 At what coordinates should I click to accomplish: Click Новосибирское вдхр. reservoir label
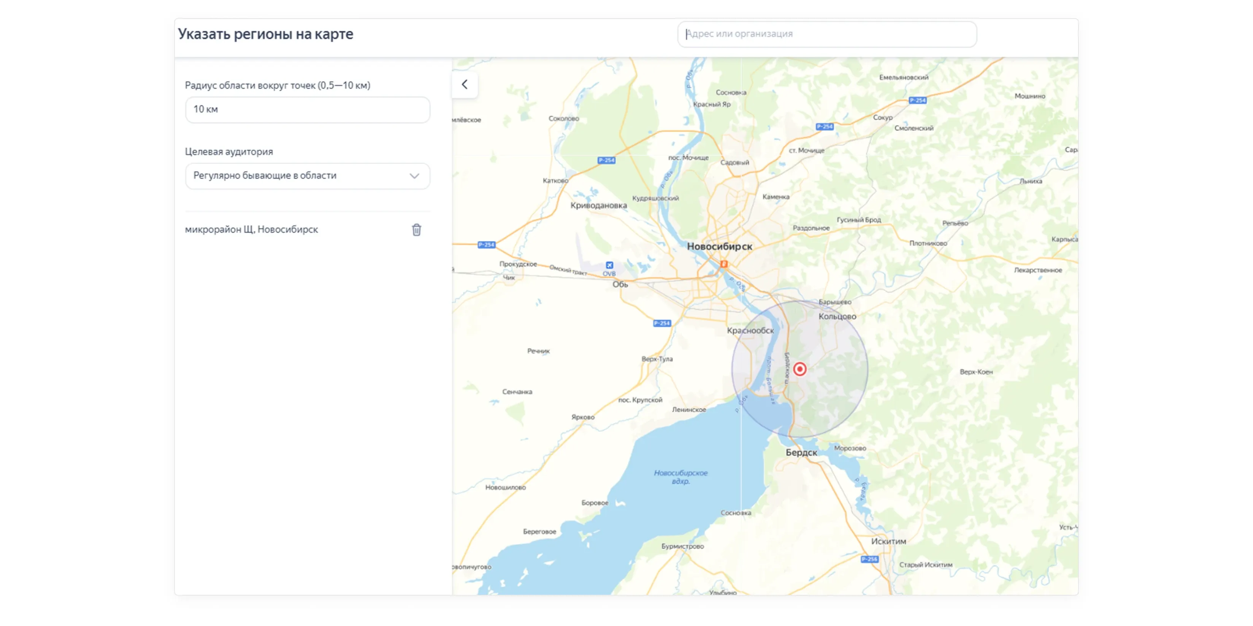680,477
